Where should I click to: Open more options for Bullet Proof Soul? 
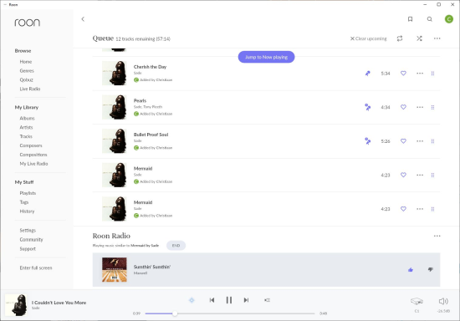click(420, 141)
